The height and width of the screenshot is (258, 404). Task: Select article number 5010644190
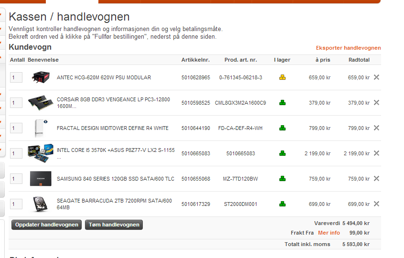tap(196, 128)
